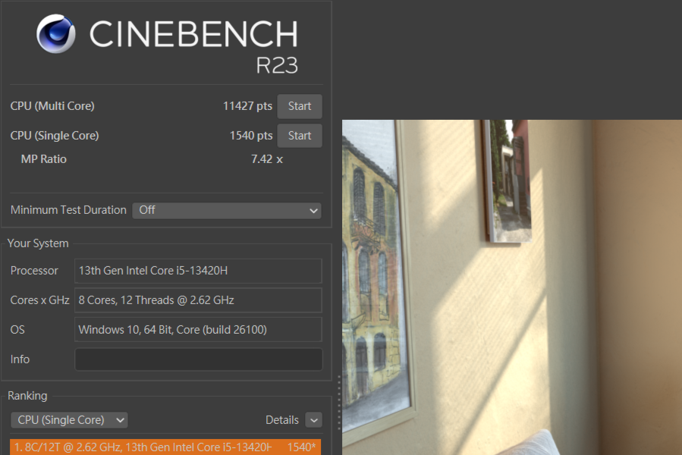
Task: Click the Info input field
Action: [x=199, y=359]
